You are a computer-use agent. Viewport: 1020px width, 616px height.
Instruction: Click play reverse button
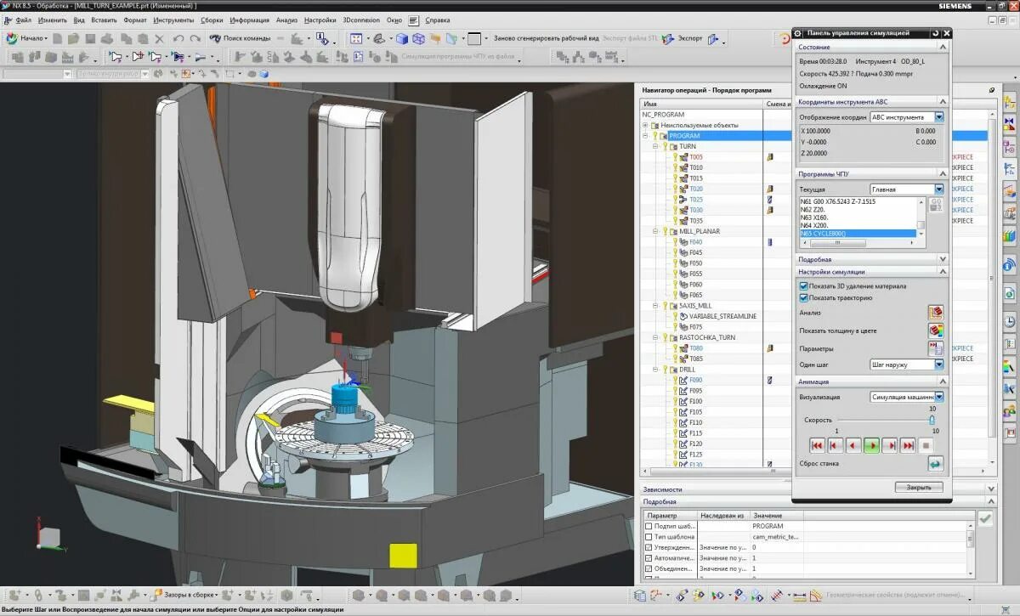(853, 445)
